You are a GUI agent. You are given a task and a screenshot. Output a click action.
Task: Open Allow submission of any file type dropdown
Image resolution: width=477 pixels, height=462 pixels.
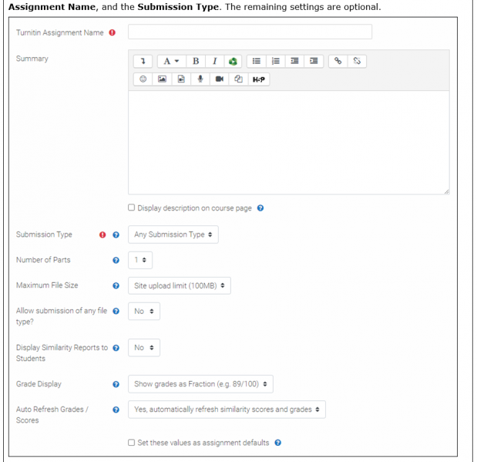(144, 312)
